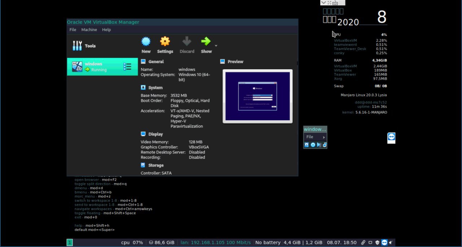Screen dimensions: 462x247
Task: Select the windows VM Windows 10 icon
Action: click(77, 66)
